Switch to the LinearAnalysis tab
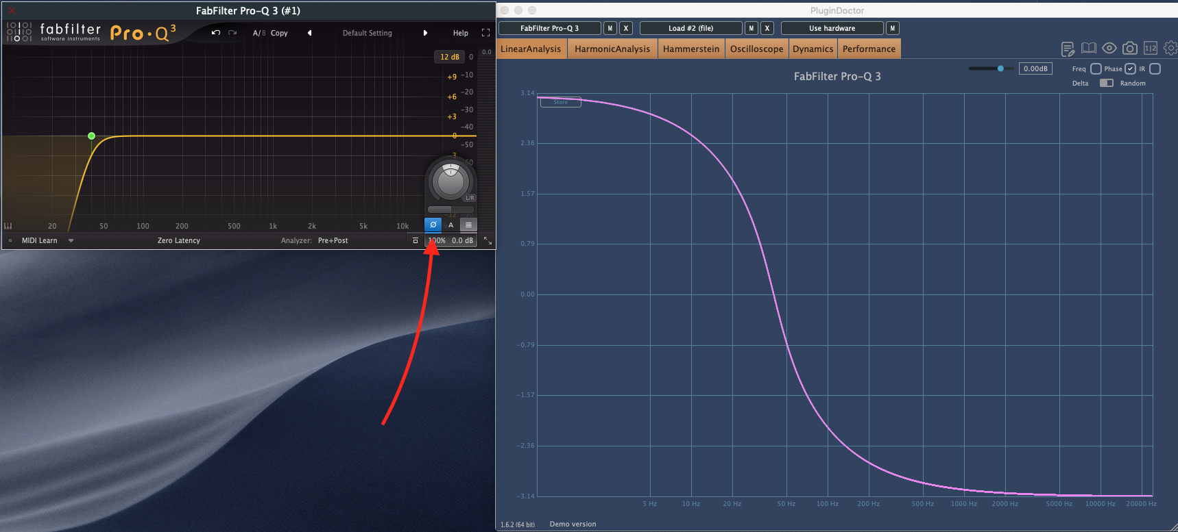 coord(531,49)
